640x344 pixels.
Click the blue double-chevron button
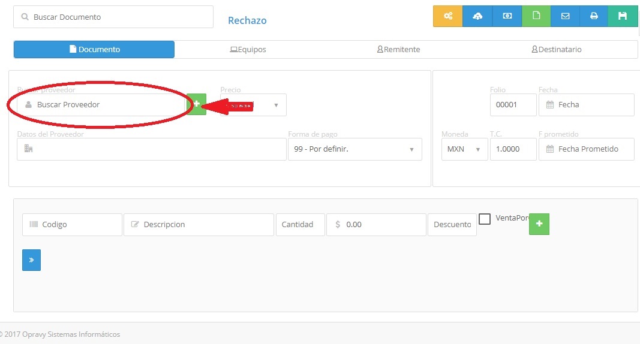31,260
